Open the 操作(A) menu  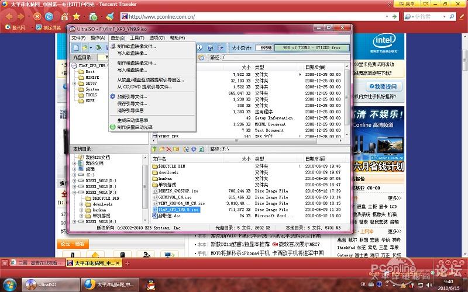(98, 38)
